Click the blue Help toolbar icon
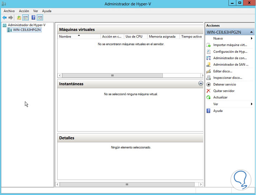 tap(33, 18)
